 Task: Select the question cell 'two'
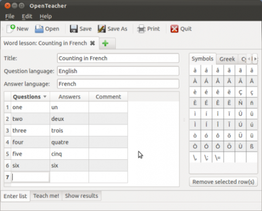(x=30, y=119)
